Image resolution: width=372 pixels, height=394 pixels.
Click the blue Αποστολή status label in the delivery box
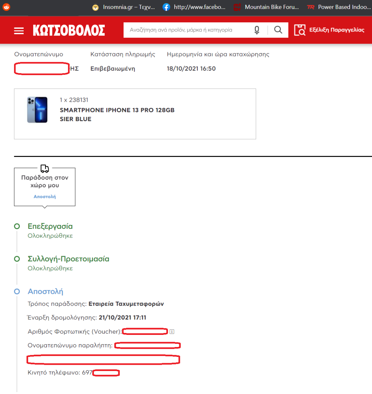pyautogui.click(x=45, y=197)
